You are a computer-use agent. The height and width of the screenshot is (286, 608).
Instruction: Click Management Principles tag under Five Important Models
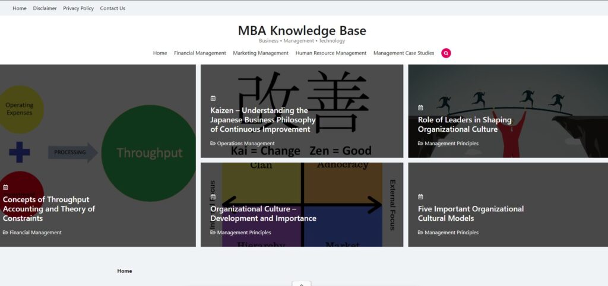pos(451,233)
